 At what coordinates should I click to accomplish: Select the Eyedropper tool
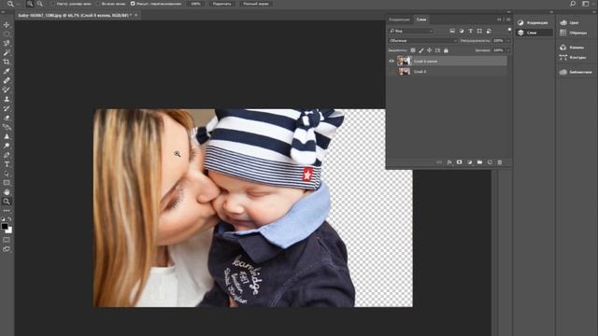(7, 71)
